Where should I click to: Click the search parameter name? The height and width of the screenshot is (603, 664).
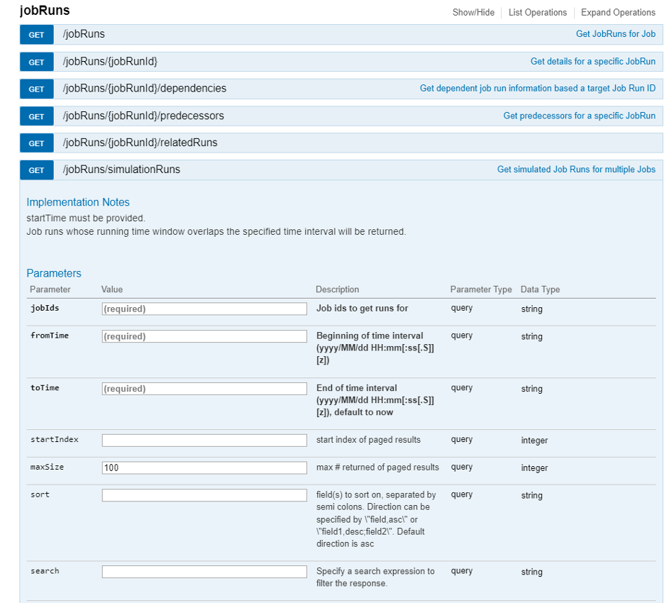tap(45, 571)
